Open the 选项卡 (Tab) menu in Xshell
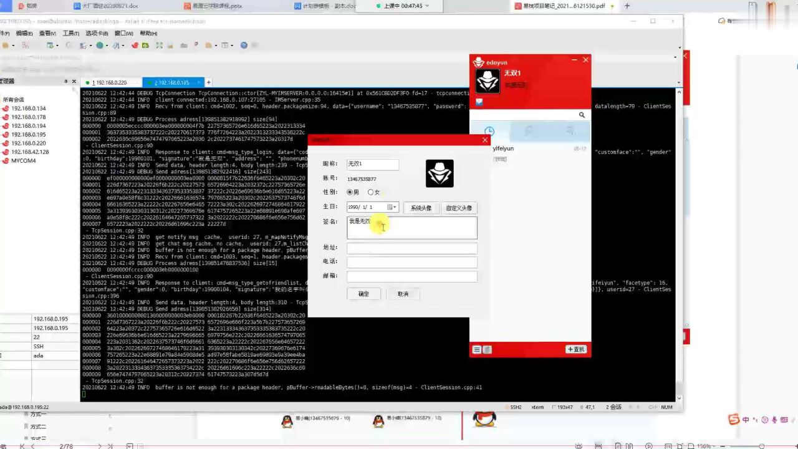The image size is (798, 449). point(97,33)
